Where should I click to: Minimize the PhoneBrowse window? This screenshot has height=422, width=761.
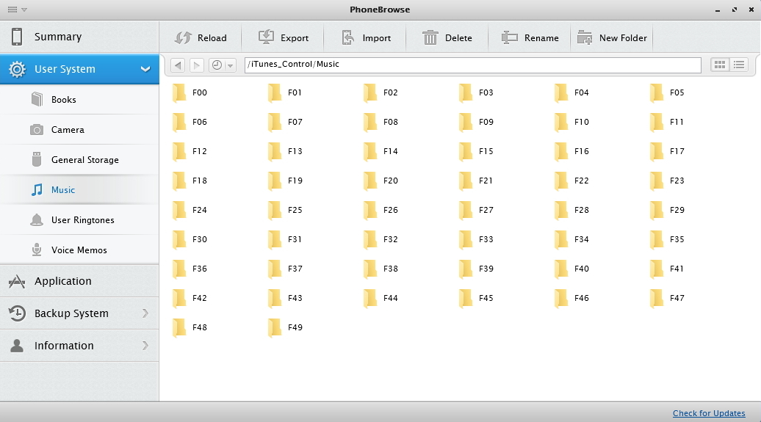pos(718,10)
